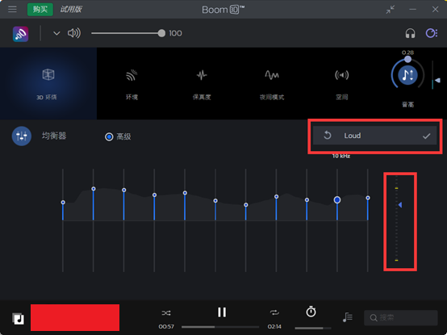Image resolution: width=447 pixels, height=335 pixels.
Task: Select the 3D 环绕 surround tab
Action: (x=48, y=83)
